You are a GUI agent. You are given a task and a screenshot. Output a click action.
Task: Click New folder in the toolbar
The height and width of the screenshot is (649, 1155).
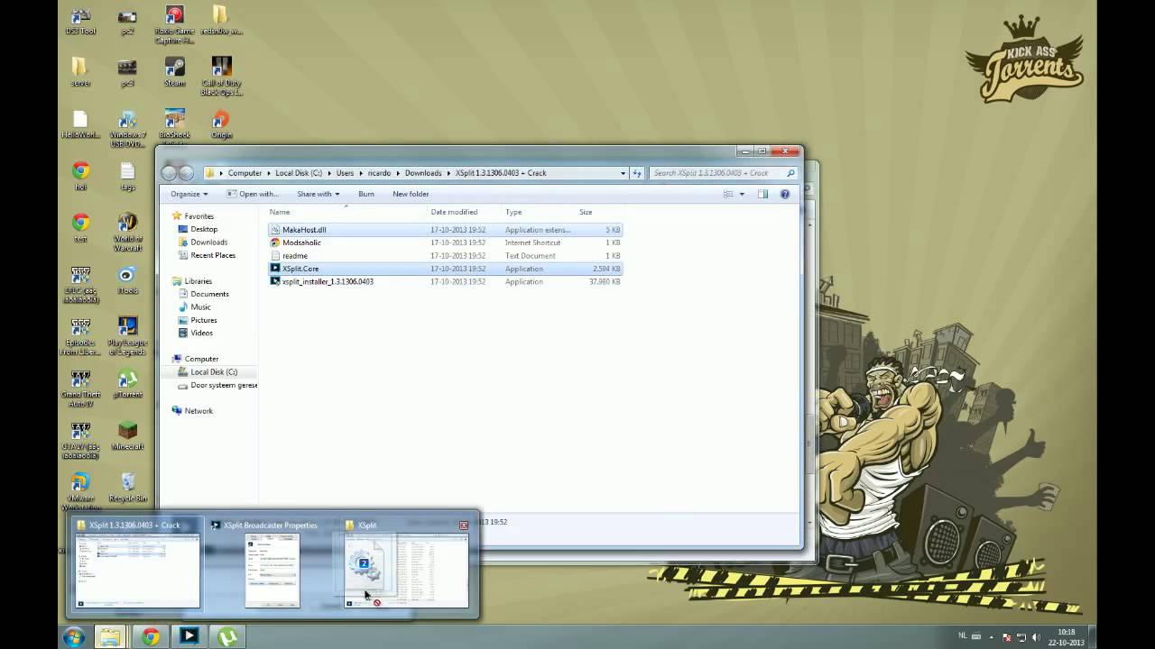[411, 194]
